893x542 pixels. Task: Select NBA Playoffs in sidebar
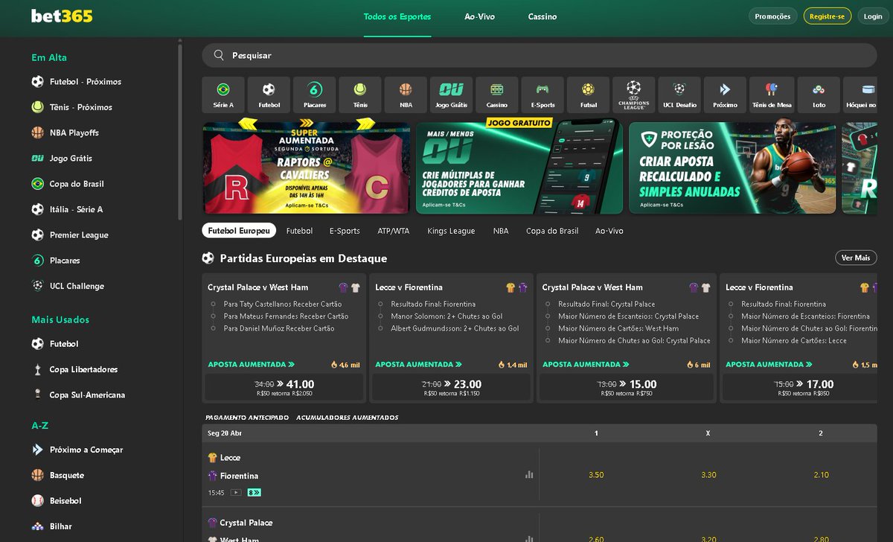click(x=74, y=133)
